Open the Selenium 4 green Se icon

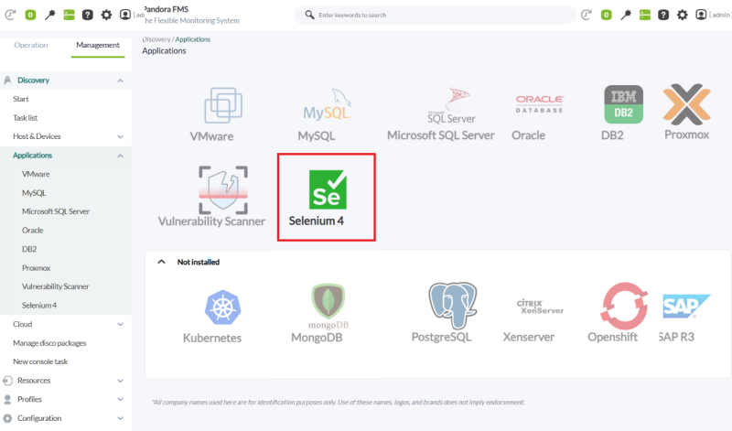[x=328, y=189]
